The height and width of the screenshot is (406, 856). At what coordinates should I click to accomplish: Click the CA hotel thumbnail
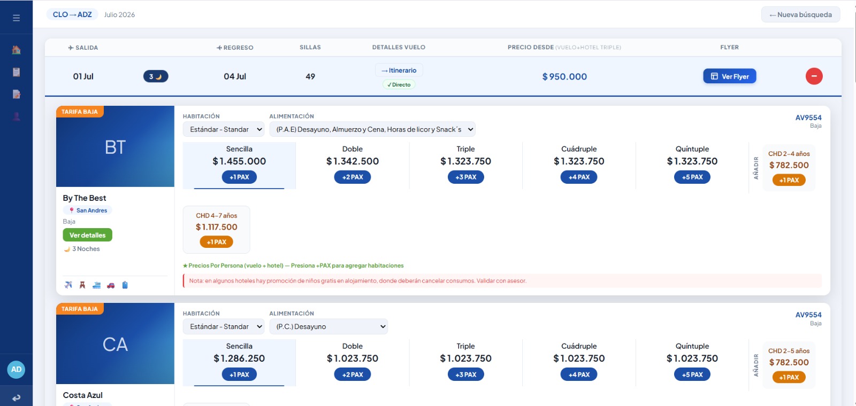click(x=115, y=343)
